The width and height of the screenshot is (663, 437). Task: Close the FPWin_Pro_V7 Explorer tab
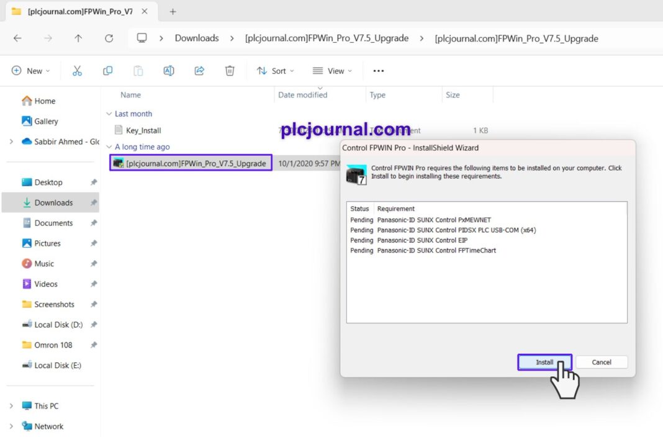145,11
